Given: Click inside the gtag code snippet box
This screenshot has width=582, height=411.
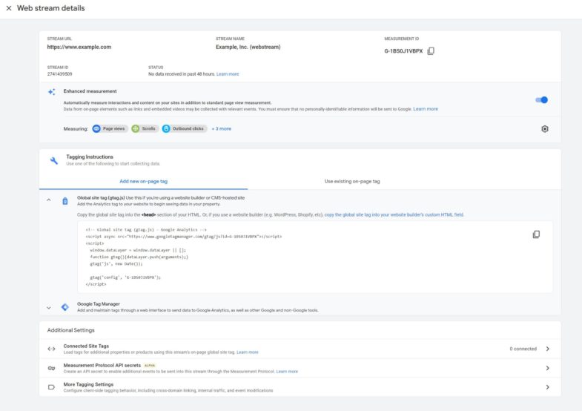Looking at the screenshot, I should click(x=315, y=257).
